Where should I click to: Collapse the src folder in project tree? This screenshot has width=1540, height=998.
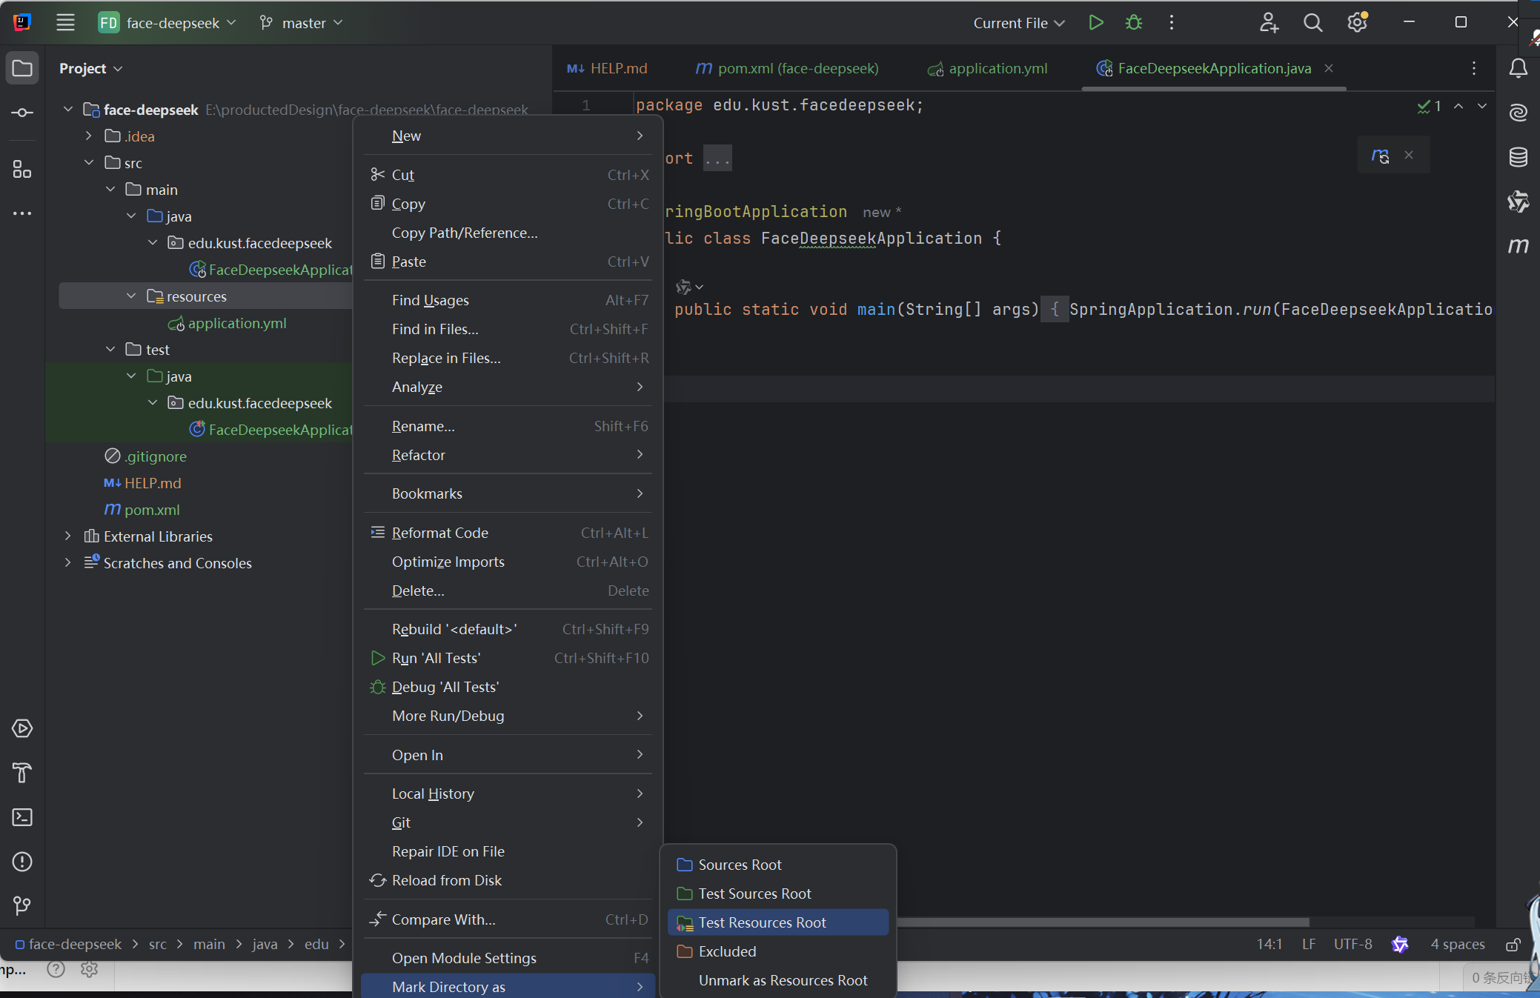pos(89,163)
